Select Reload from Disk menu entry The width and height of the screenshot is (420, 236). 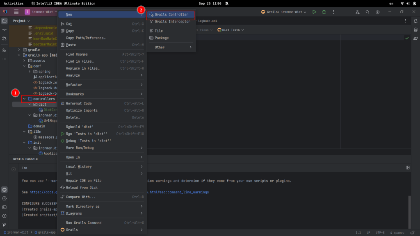(x=102, y=188)
